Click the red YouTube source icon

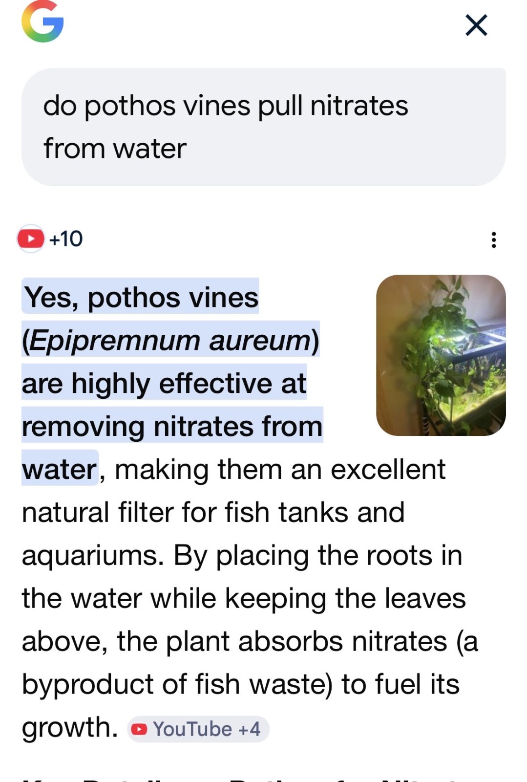click(31, 239)
